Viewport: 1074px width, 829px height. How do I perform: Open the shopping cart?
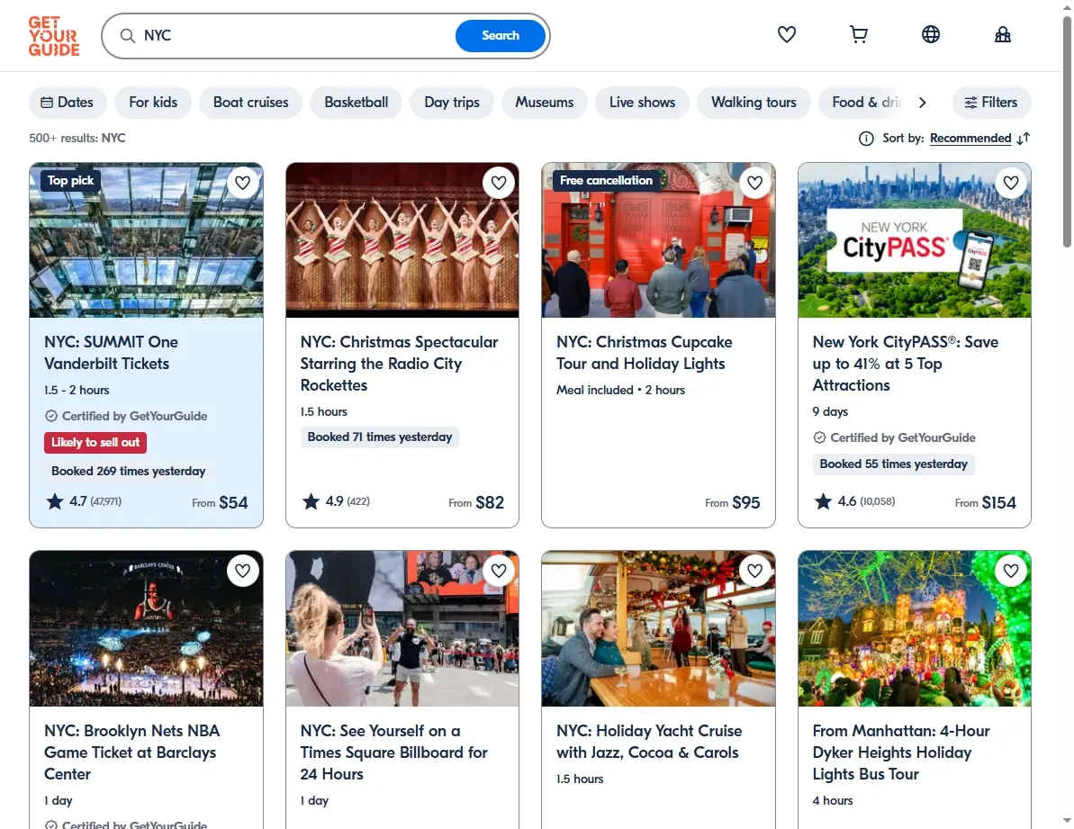point(858,34)
